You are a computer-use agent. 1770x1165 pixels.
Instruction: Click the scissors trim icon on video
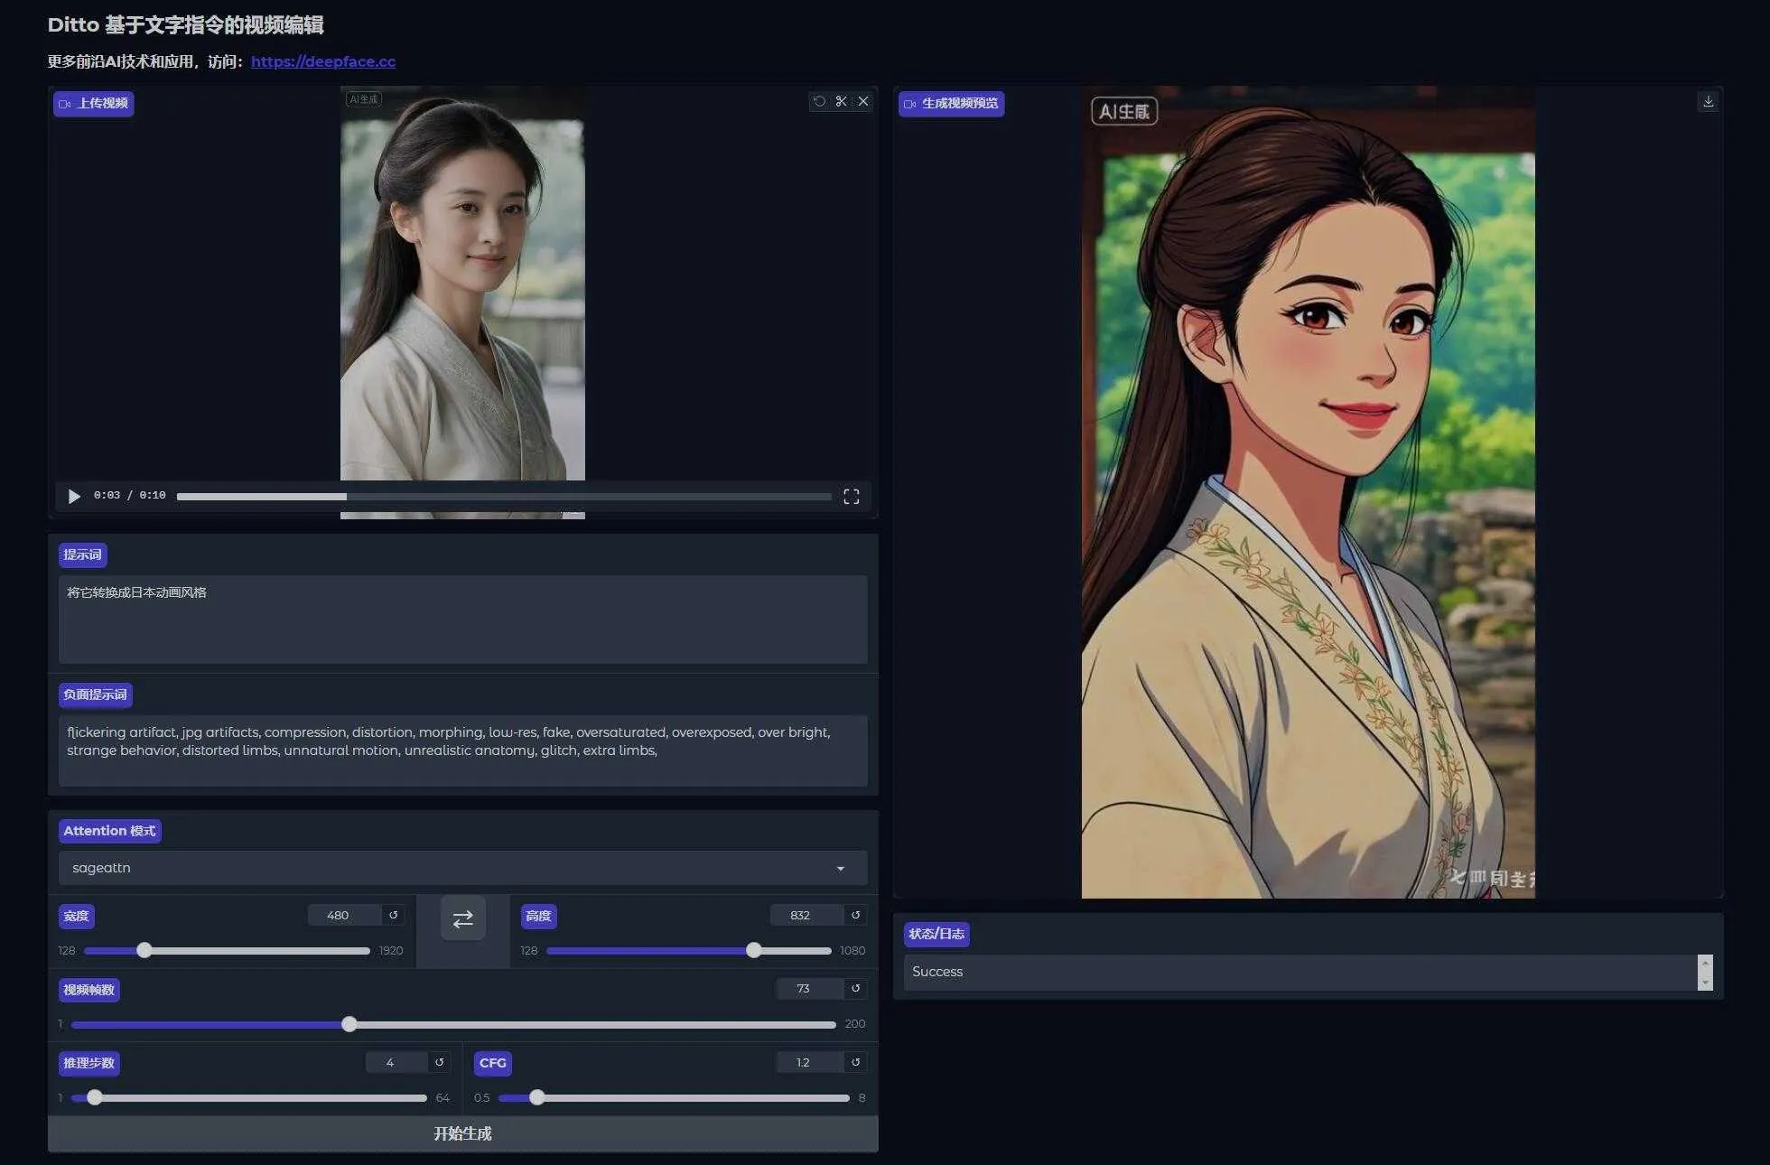[841, 101]
